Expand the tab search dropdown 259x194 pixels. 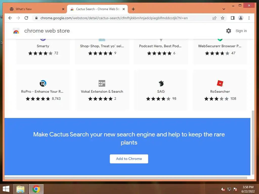[x=224, y=9]
